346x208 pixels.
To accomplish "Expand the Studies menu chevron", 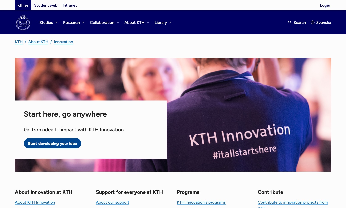I will 56,22.
